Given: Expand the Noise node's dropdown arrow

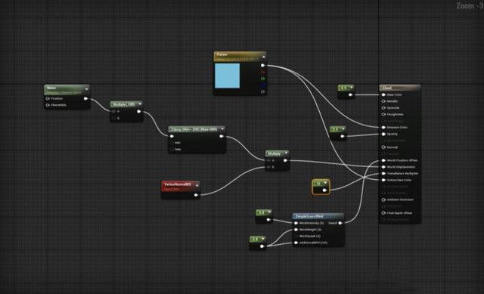Looking at the screenshot, I should tap(86, 89).
